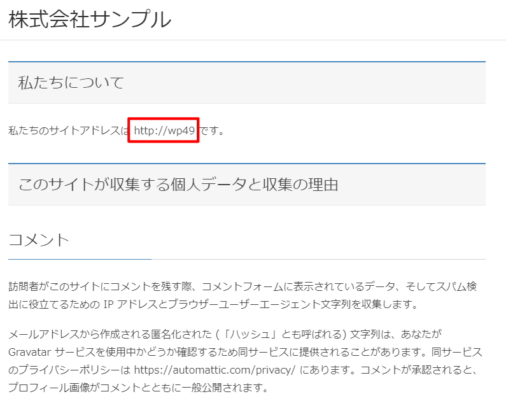Click the 私たちについて section heading
Viewport: 506px width, 415px height.
[x=71, y=83]
